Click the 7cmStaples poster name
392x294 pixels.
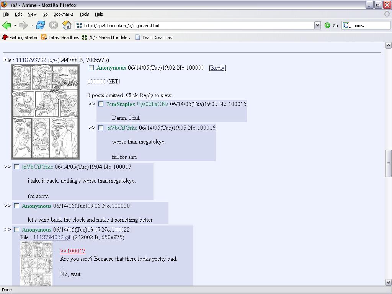pos(121,104)
